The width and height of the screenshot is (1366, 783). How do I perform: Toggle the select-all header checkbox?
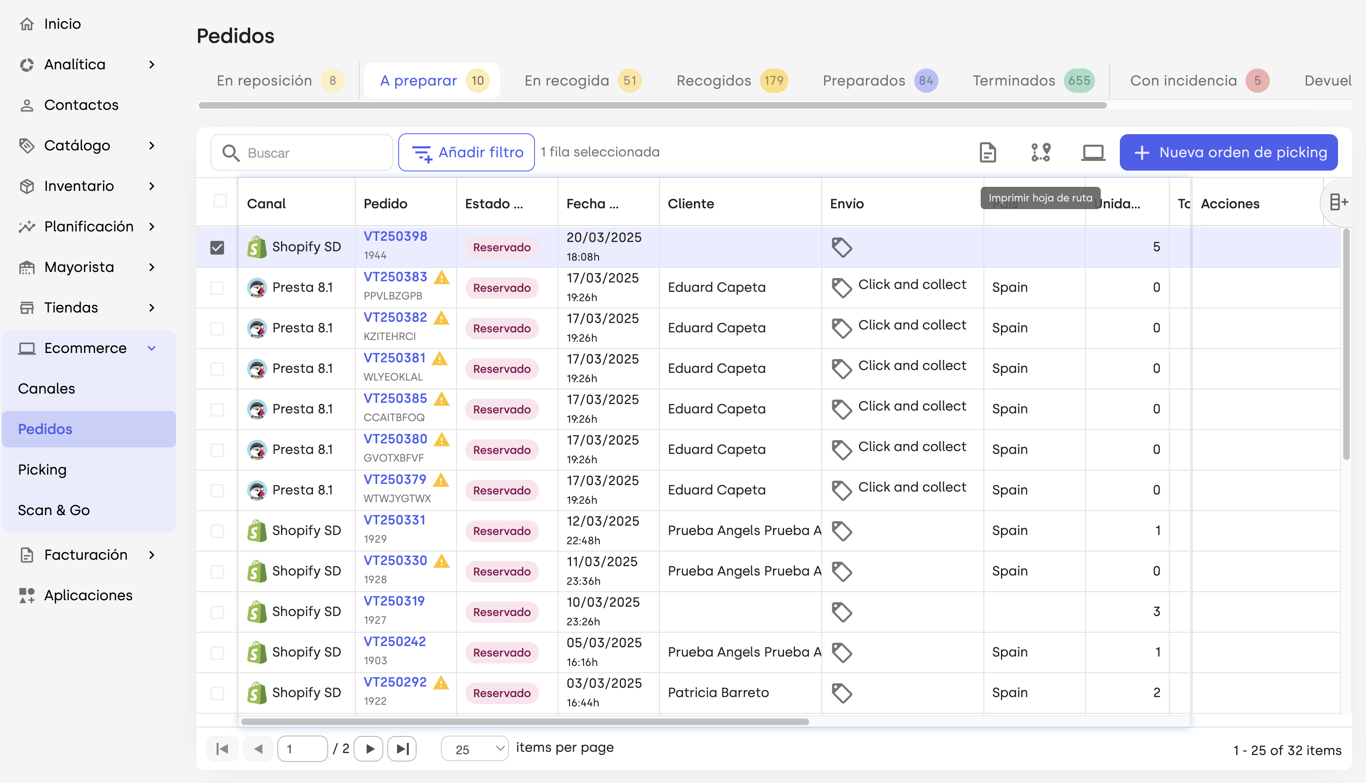coord(220,201)
